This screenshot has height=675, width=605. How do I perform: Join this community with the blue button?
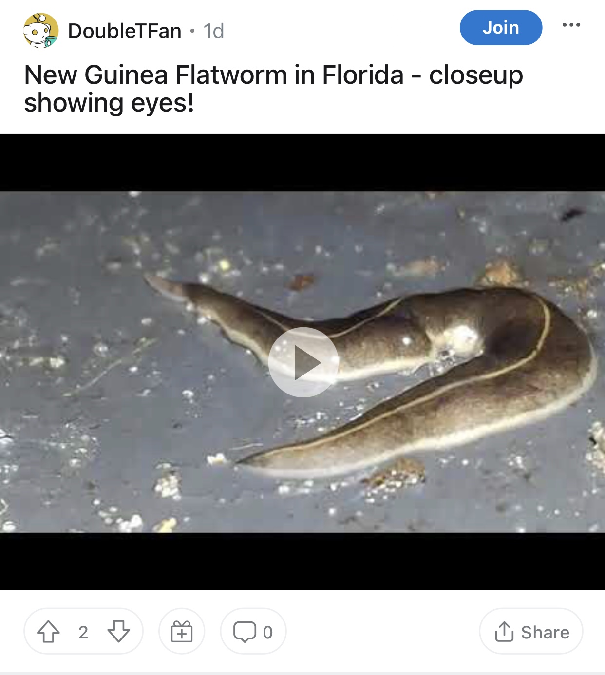pos(501,28)
